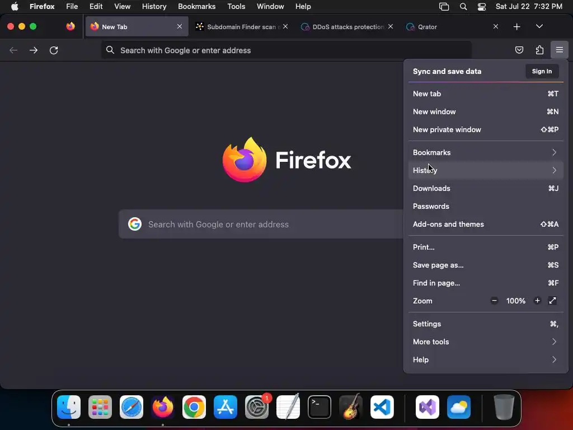Open the Apple menu
573x430 pixels.
point(15,6)
